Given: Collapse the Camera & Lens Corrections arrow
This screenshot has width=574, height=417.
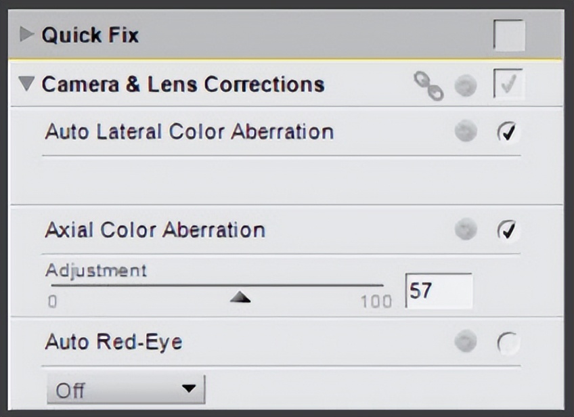Looking at the screenshot, I should [x=27, y=85].
